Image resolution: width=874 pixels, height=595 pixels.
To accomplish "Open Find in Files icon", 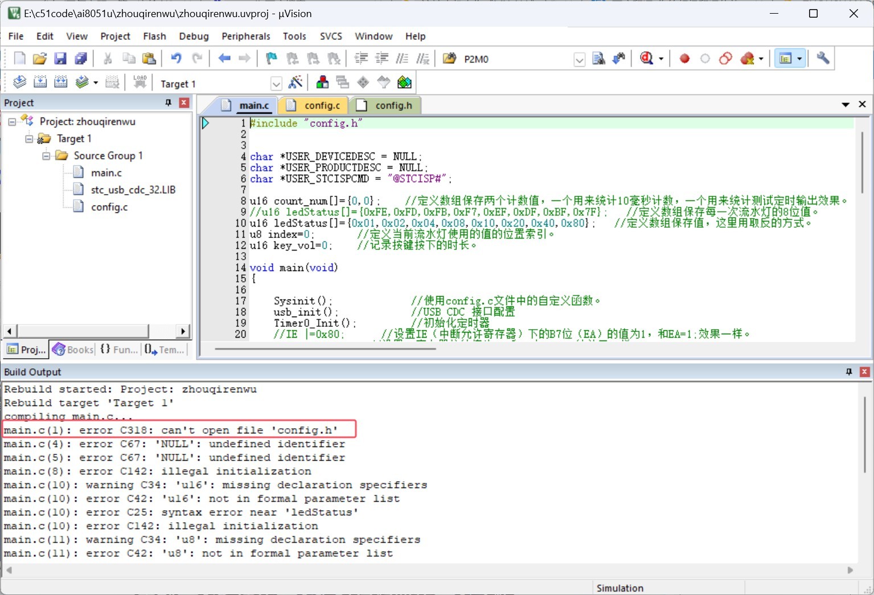I will pyautogui.click(x=450, y=59).
